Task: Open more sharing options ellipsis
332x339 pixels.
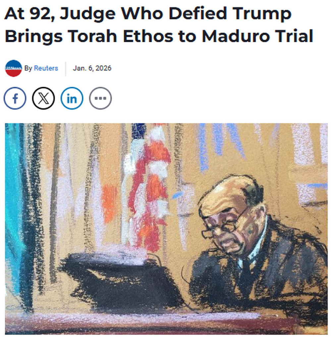Action: coord(100,98)
